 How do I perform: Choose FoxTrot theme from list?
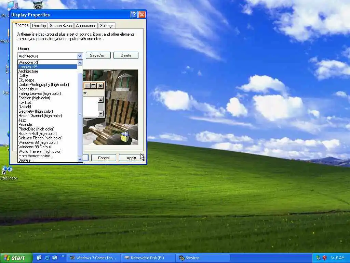[x=47, y=102]
